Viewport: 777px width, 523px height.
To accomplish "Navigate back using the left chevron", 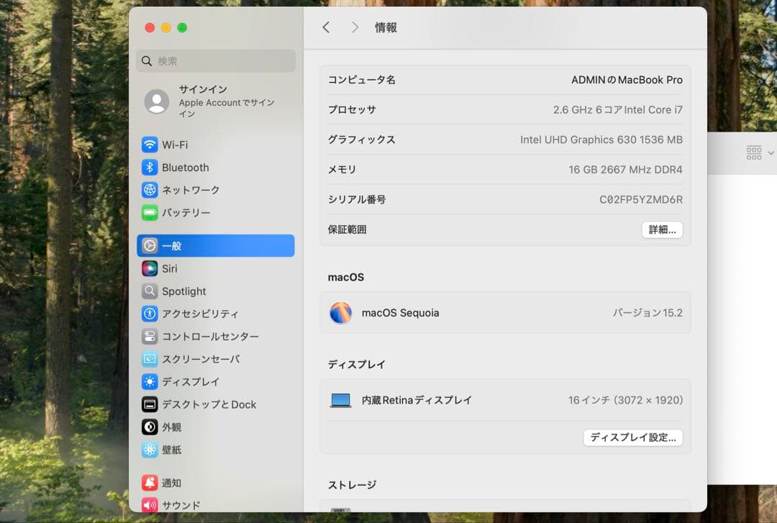I will pyautogui.click(x=326, y=27).
